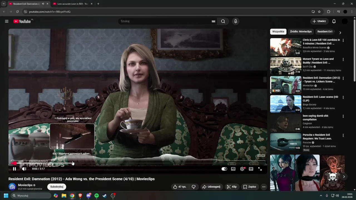
Task: Click the address bar URL
Action: click(50, 12)
